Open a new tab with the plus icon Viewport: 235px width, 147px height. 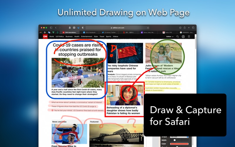pos(189,28)
